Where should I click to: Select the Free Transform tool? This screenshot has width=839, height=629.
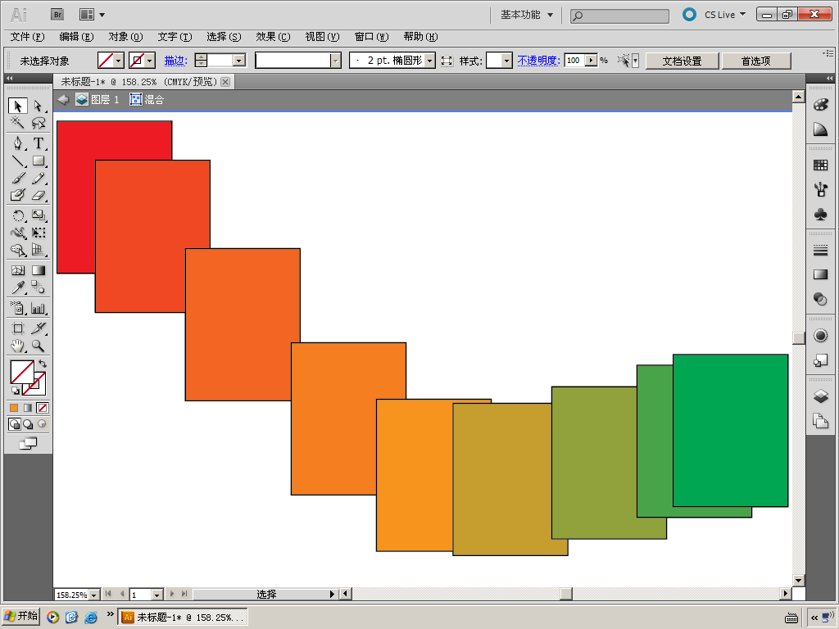[x=38, y=233]
